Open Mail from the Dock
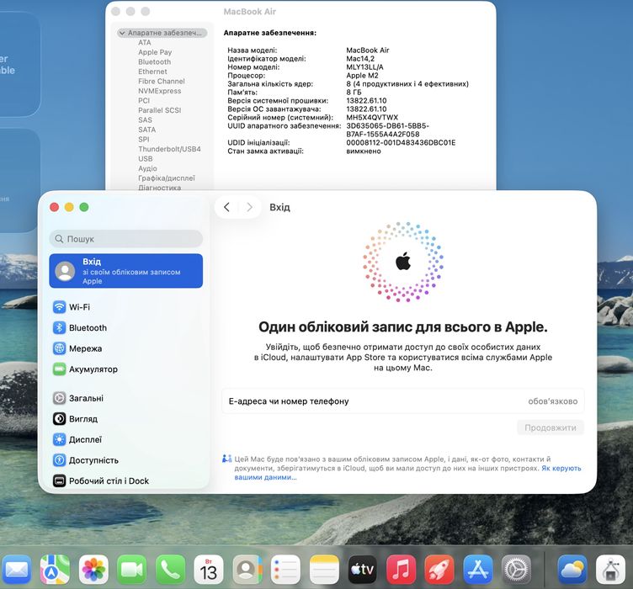Viewport: 633px width, 589px height. point(16,570)
